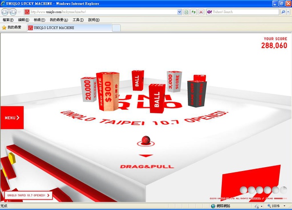Open the search provider options dropdown
The image size is (292, 210).
pos(288,12)
